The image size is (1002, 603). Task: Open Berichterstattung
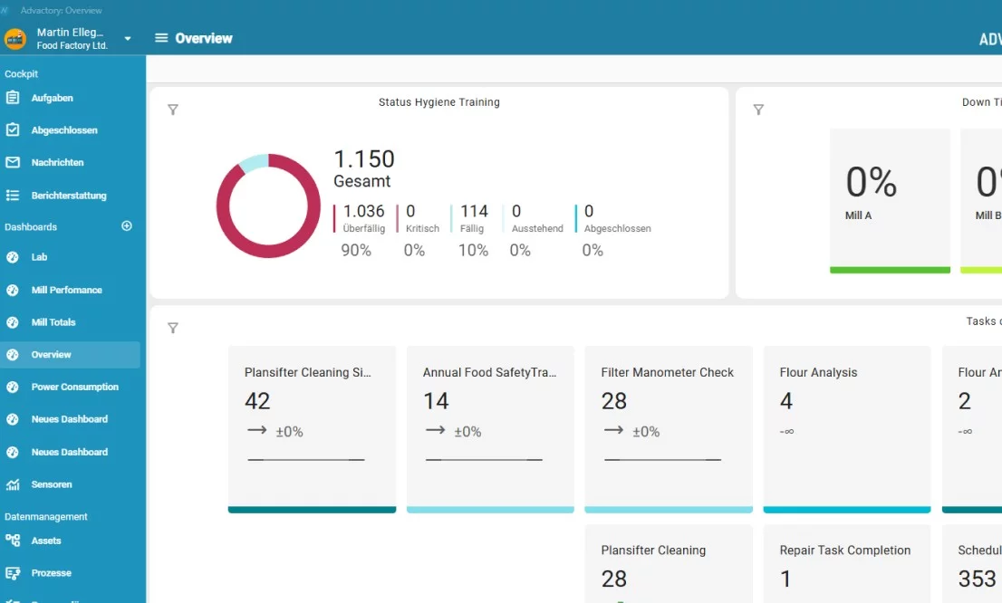pyautogui.click(x=71, y=196)
